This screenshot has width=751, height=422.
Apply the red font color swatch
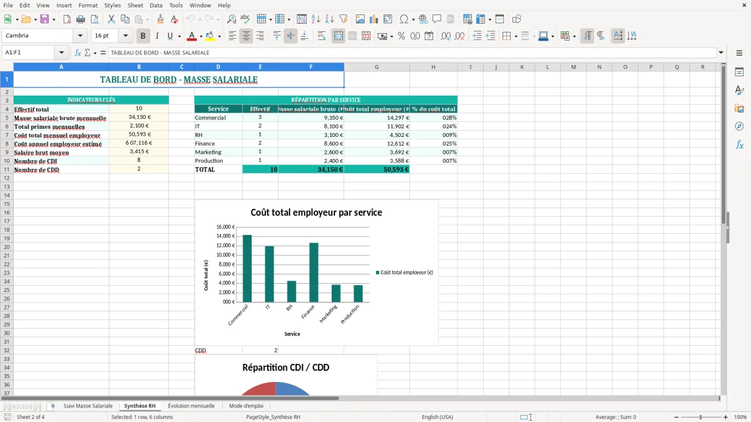[x=193, y=36]
